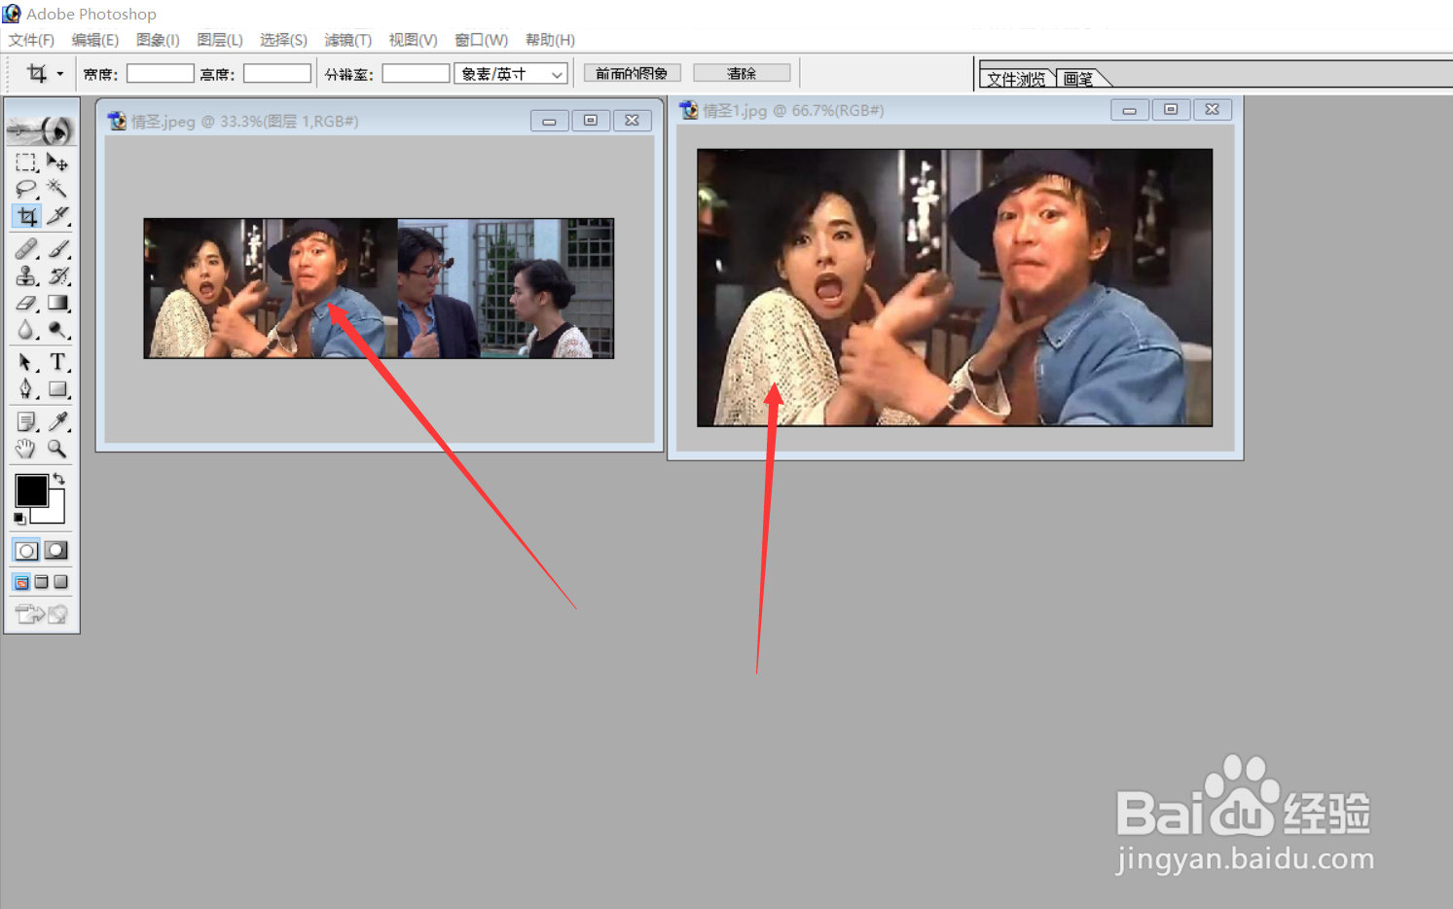The height and width of the screenshot is (909, 1453).
Task: Open the 图层(L) menu
Action: click(x=220, y=40)
